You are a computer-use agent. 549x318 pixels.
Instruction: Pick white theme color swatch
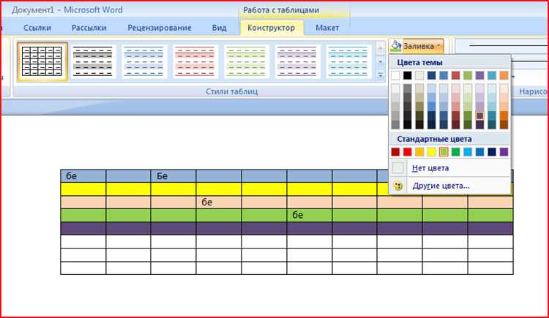(x=395, y=75)
